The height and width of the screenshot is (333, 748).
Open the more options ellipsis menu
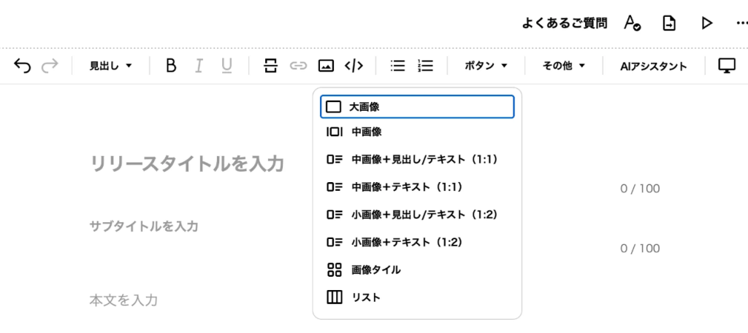click(x=742, y=23)
